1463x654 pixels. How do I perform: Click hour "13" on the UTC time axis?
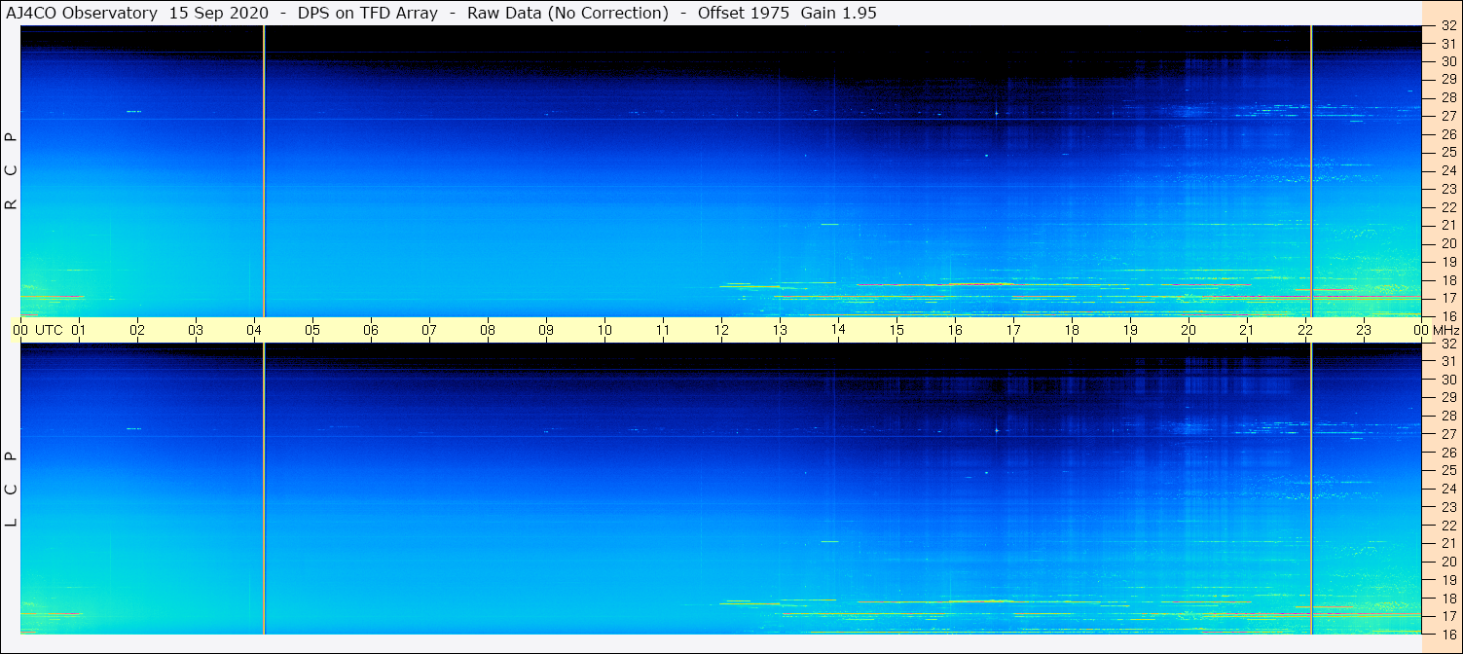(x=780, y=330)
